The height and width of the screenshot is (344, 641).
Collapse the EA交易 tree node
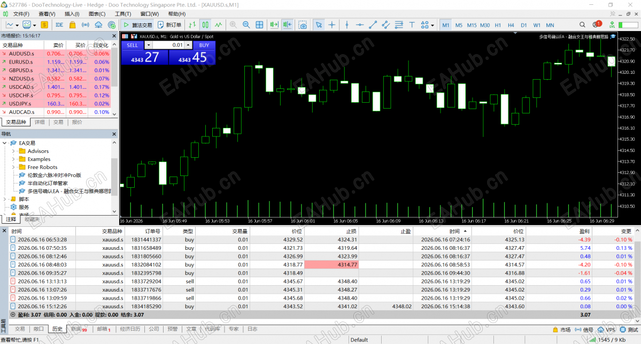(4, 143)
